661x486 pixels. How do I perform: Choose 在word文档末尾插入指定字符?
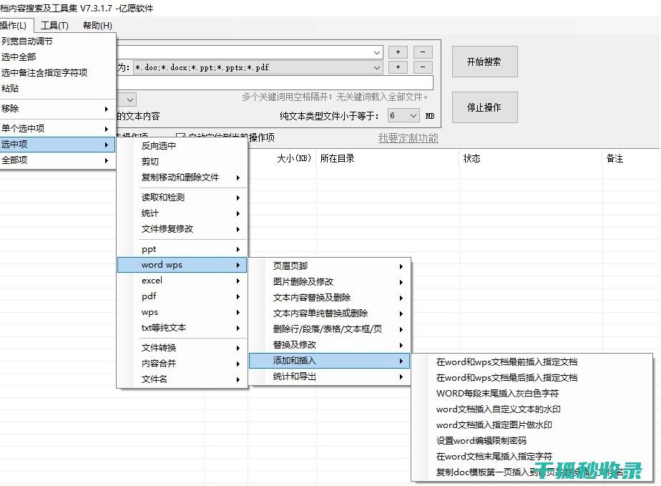click(532, 457)
